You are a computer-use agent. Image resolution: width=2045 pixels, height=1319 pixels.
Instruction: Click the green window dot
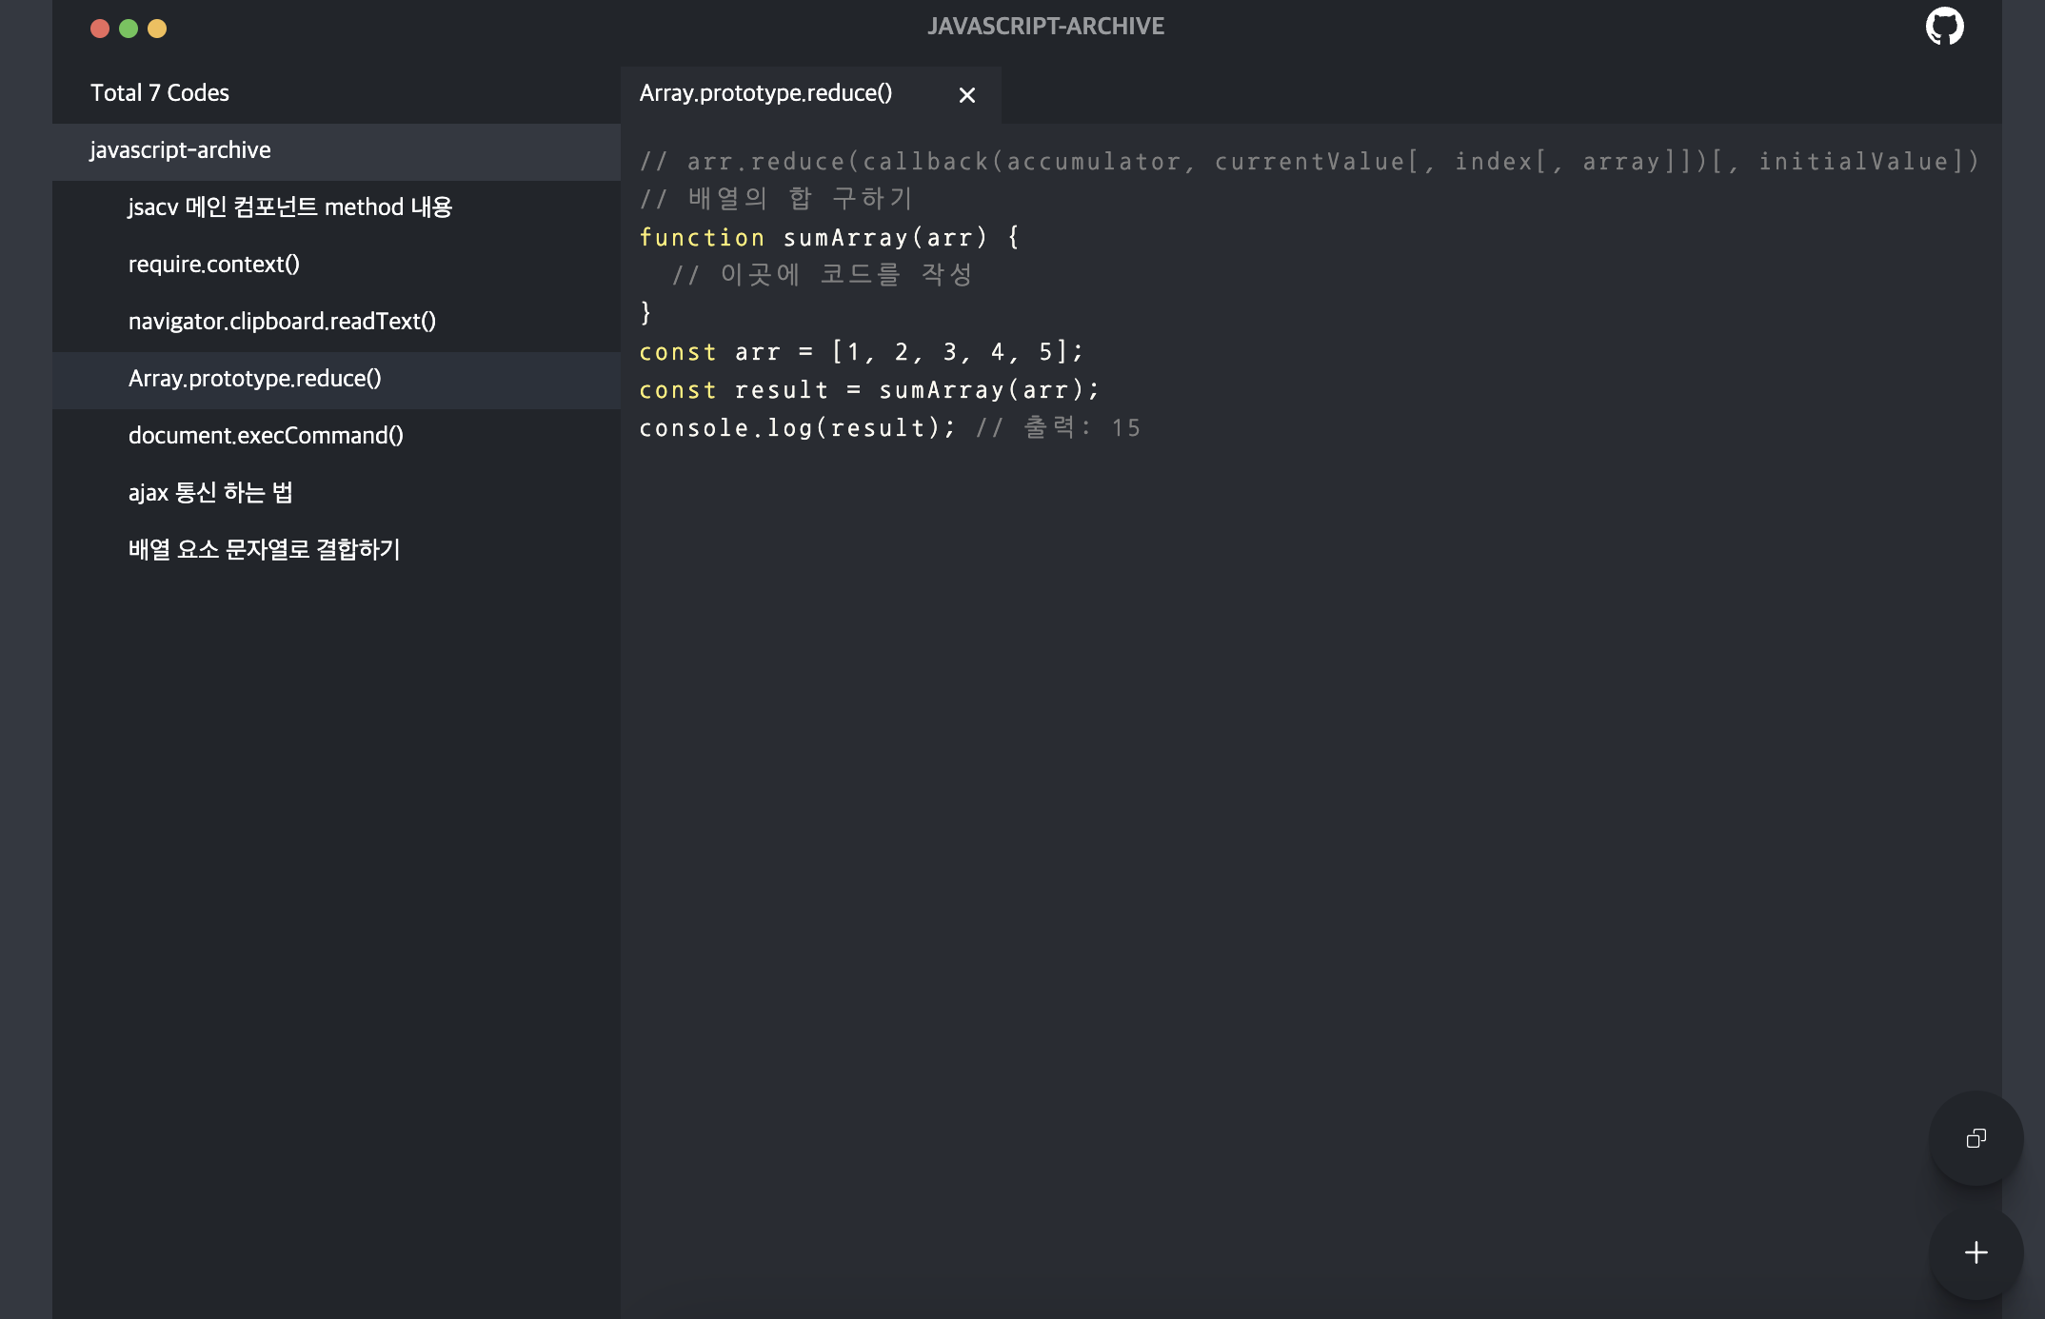(129, 29)
